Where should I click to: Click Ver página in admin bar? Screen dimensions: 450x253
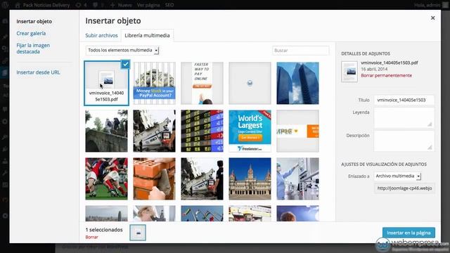[148, 5]
